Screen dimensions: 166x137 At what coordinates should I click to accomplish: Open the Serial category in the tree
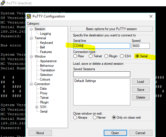pyautogui.click(x=44, y=111)
